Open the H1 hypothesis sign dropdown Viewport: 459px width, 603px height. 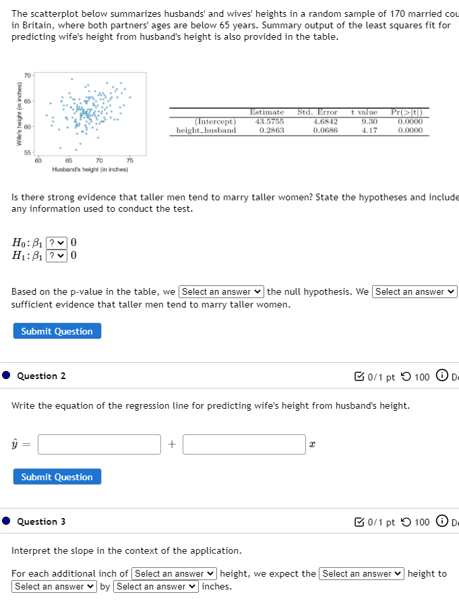[57, 255]
